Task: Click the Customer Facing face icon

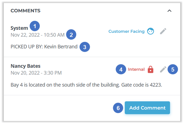Action: (150, 31)
